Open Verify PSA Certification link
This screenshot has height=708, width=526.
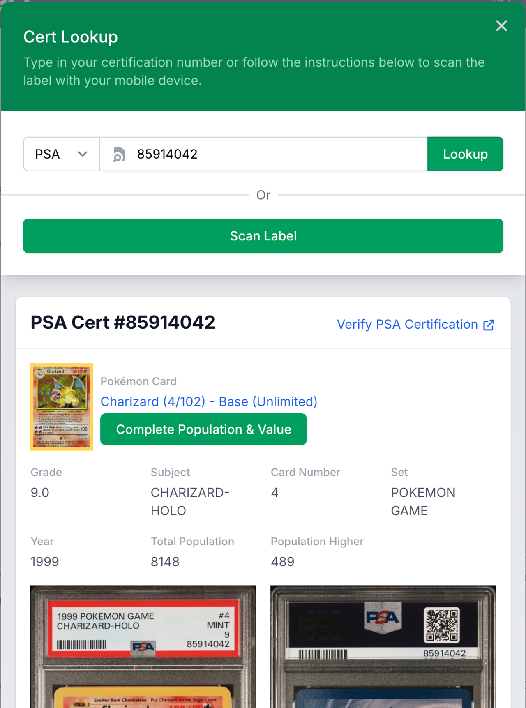(x=415, y=324)
